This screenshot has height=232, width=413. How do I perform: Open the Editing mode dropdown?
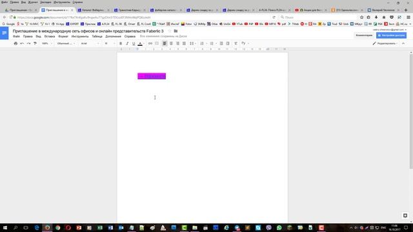coord(385,43)
